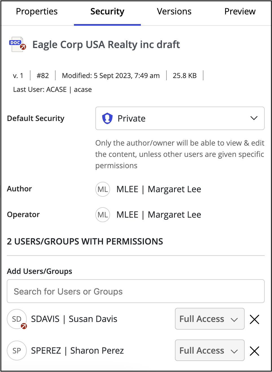The width and height of the screenshot is (272, 372).
Task: Open the Default Security dropdown
Action: pyautogui.click(x=180, y=118)
